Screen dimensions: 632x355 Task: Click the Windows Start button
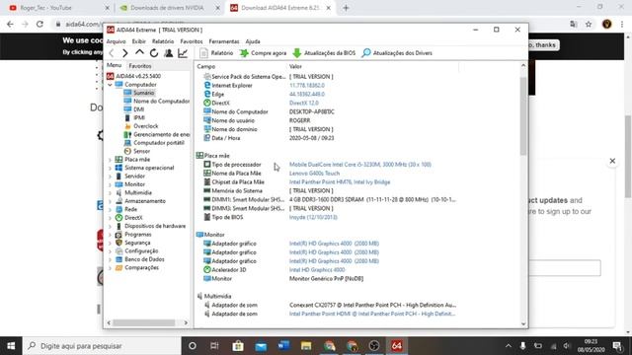(11, 346)
